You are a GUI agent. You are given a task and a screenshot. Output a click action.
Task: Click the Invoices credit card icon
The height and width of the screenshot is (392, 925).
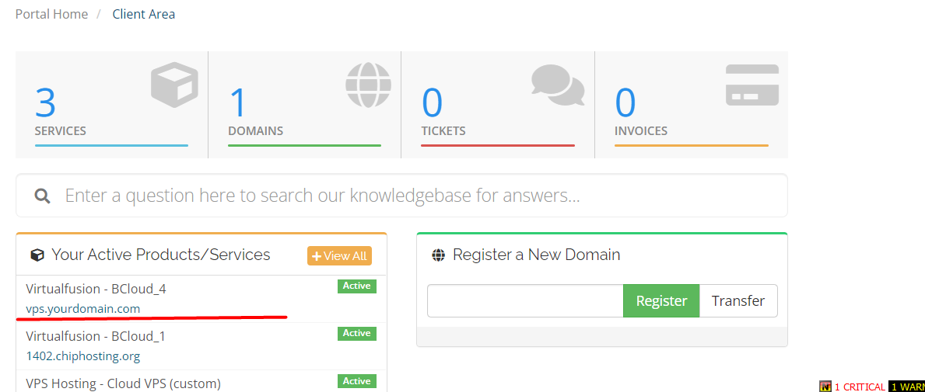pos(752,85)
